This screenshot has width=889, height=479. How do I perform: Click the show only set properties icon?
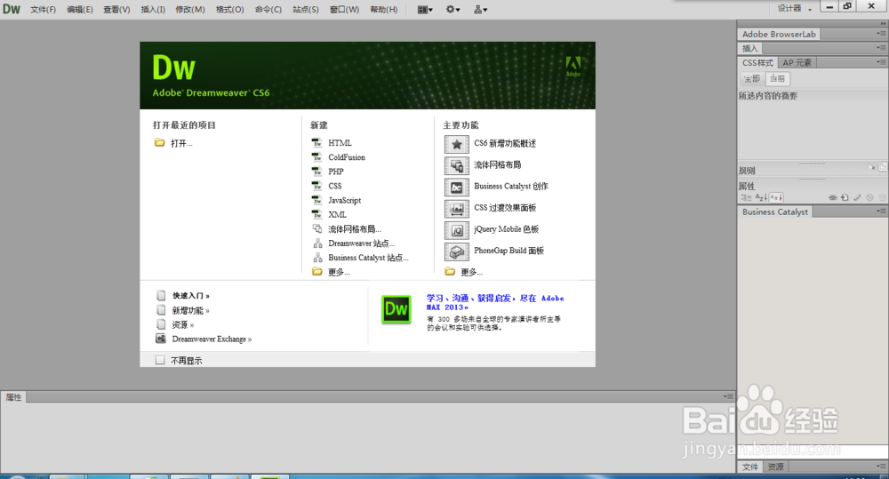(776, 197)
